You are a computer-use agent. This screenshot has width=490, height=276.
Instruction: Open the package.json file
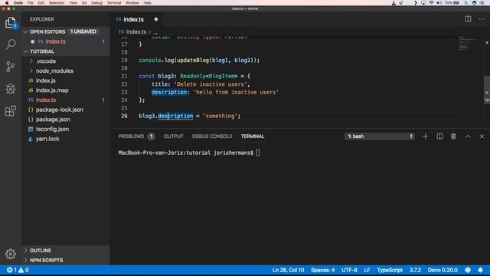53,120
